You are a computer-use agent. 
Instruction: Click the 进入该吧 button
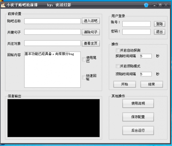point(91,21)
